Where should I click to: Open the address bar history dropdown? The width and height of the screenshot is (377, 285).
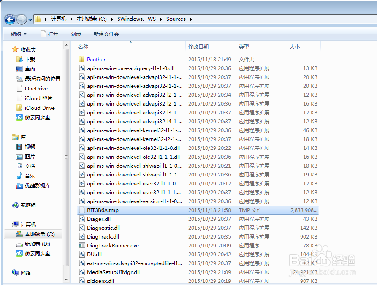coord(30,19)
